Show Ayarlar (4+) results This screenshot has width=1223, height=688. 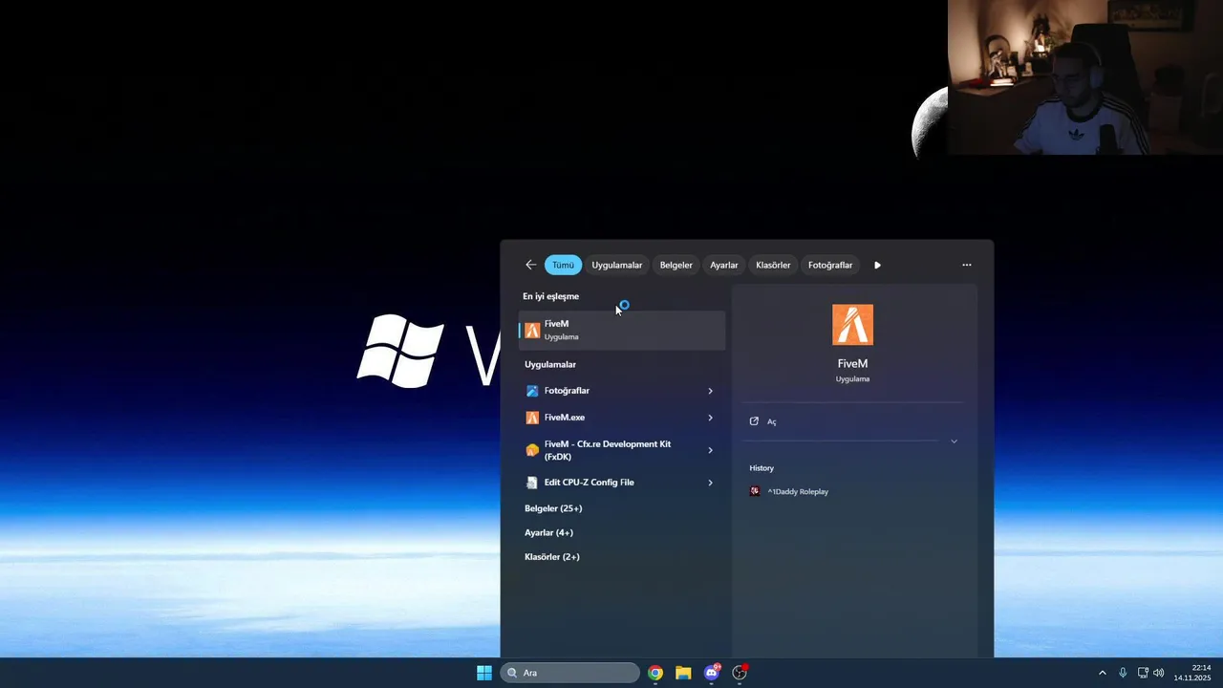(x=548, y=532)
